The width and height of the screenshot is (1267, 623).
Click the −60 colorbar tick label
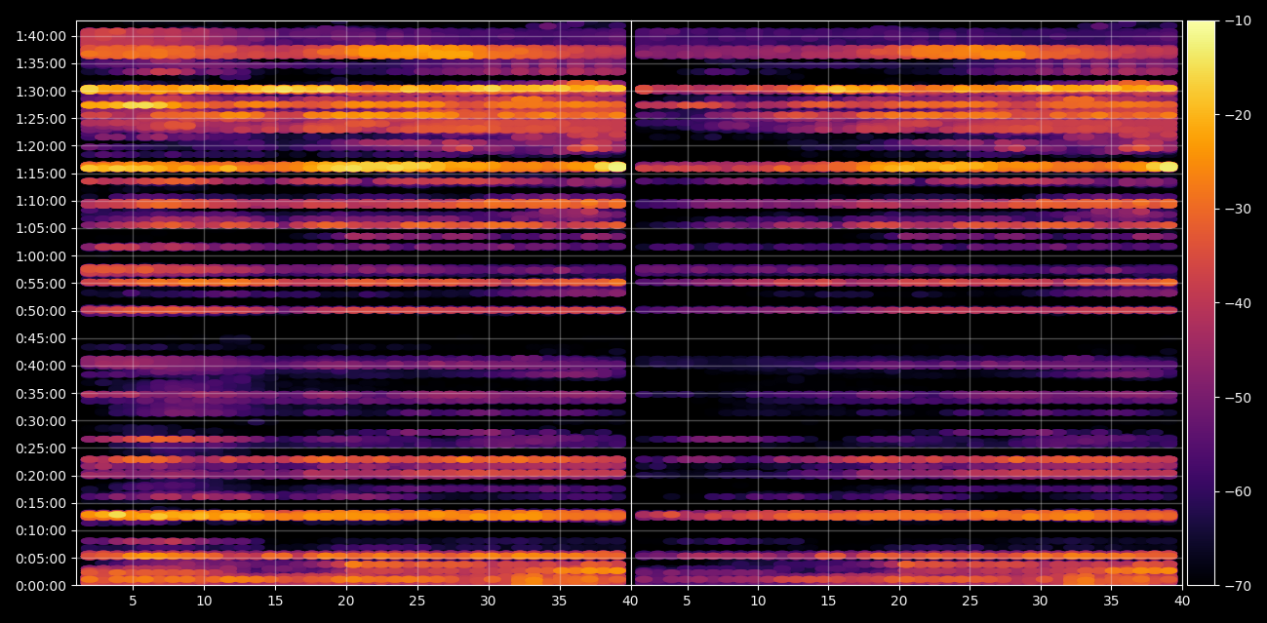point(1237,491)
